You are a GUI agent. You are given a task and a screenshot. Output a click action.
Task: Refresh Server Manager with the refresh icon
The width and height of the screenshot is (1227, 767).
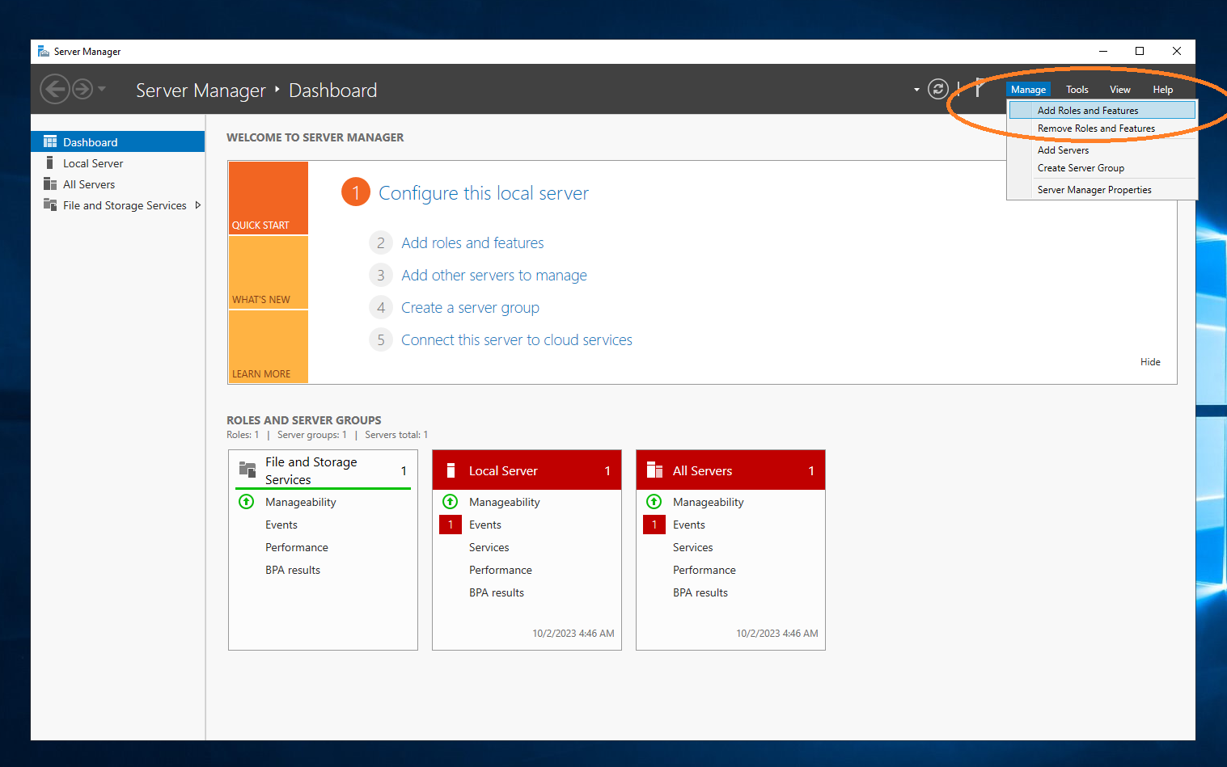pyautogui.click(x=937, y=89)
